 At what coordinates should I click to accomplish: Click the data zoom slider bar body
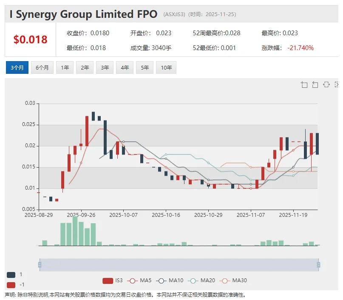[179, 265]
